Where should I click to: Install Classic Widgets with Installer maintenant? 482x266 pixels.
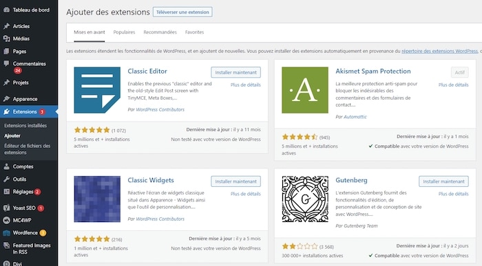[235, 181]
